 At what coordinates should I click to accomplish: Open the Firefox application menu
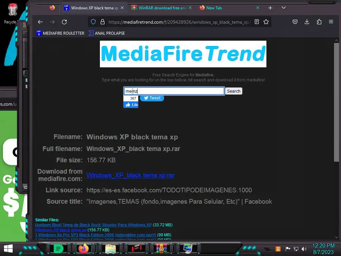pos(331,22)
